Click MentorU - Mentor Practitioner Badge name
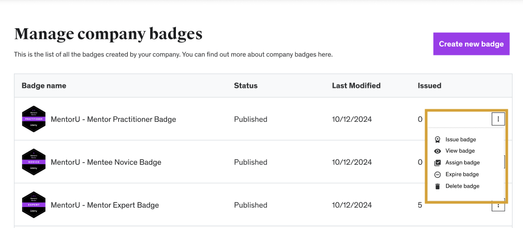 click(113, 119)
